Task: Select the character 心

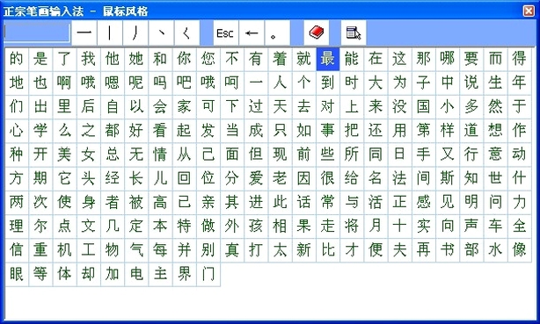Action: click(17, 130)
